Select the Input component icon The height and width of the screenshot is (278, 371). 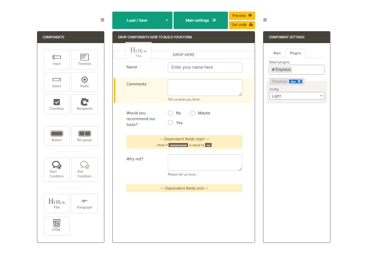[57, 59]
